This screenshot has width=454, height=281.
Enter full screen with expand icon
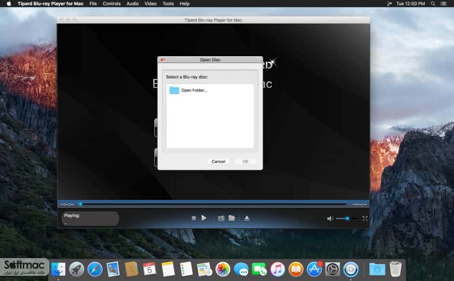[x=365, y=219]
